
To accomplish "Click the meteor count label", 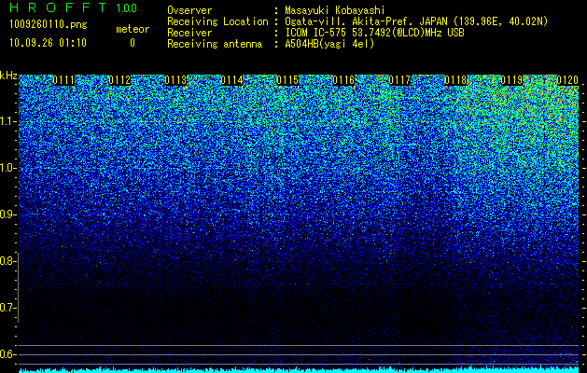I will pyautogui.click(x=133, y=29).
